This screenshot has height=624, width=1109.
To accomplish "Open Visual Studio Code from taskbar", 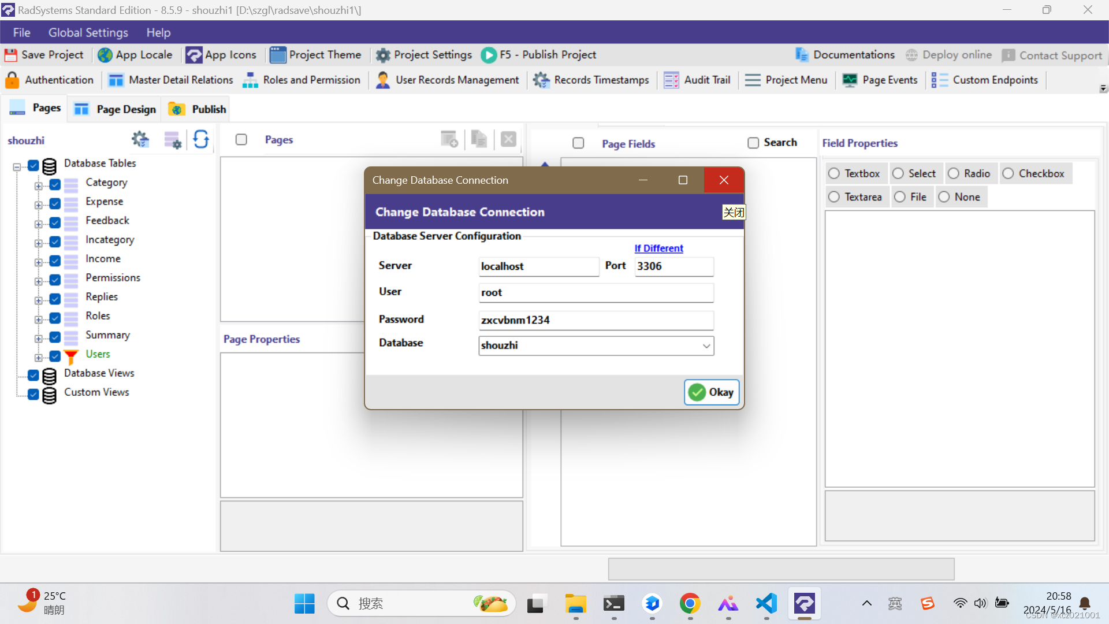I will coord(766,603).
